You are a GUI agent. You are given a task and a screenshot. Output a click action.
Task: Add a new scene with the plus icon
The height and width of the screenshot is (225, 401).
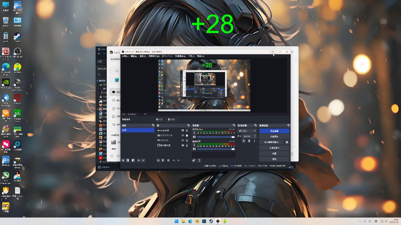pos(123,160)
